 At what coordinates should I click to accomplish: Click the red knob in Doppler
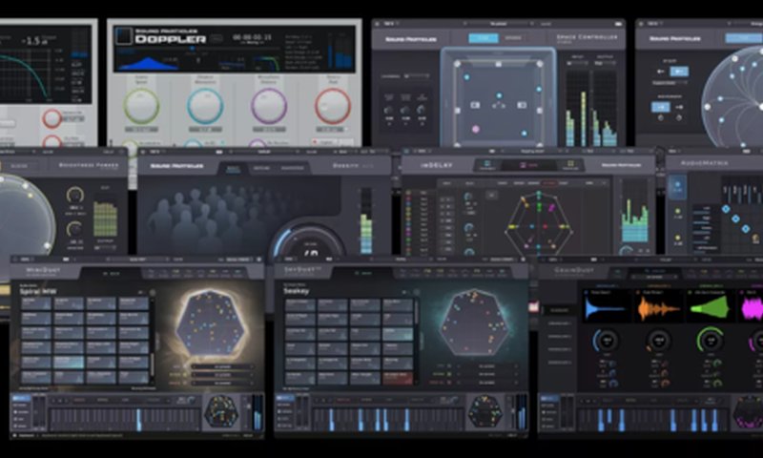tap(333, 106)
